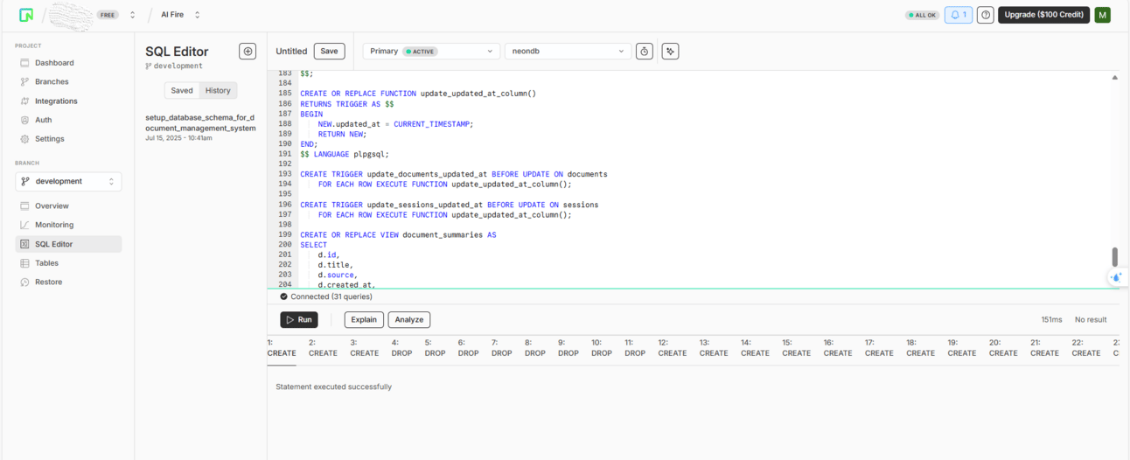Click the Explain button
The width and height of the screenshot is (1130, 460).
(x=364, y=320)
